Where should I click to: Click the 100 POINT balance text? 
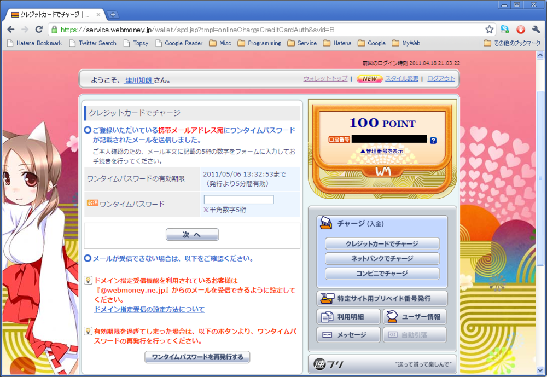click(x=382, y=123)
